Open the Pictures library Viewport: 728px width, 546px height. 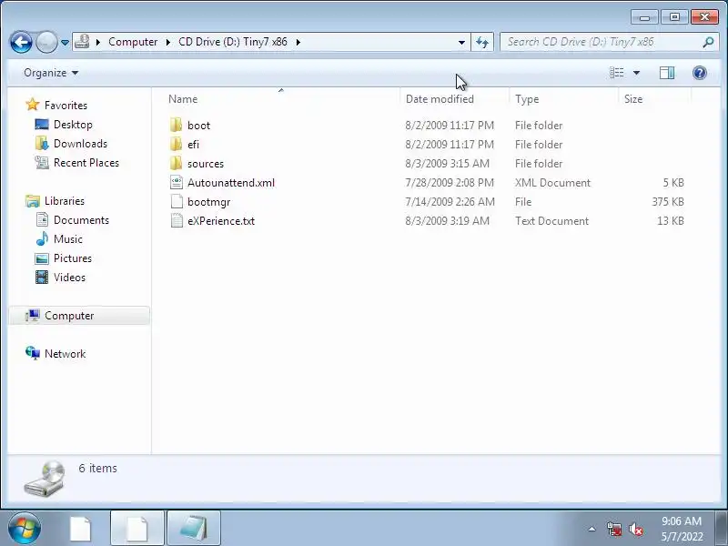[x=73, y=258]
